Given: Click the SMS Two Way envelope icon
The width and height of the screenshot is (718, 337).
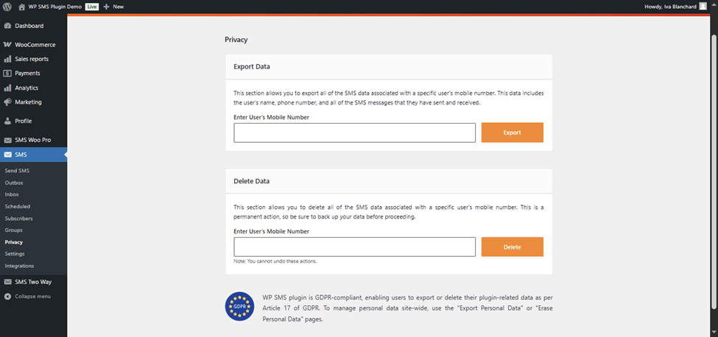Looking at the screenshot, I should (7, 282).
